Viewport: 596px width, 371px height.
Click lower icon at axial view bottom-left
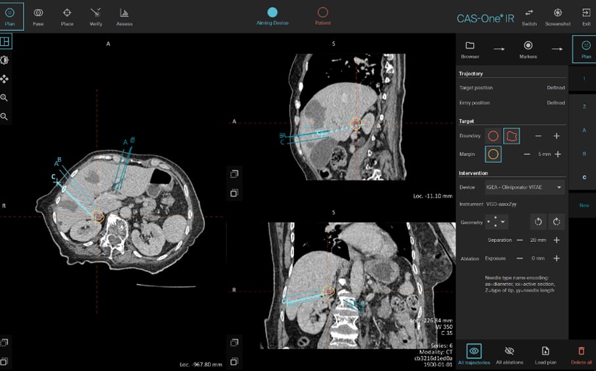point(4,361)
